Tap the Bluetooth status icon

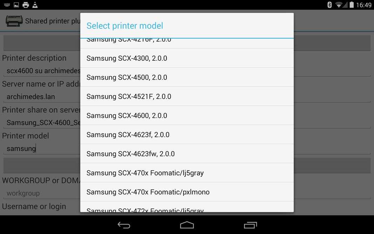pyautogui.click(x=329, y=5)
